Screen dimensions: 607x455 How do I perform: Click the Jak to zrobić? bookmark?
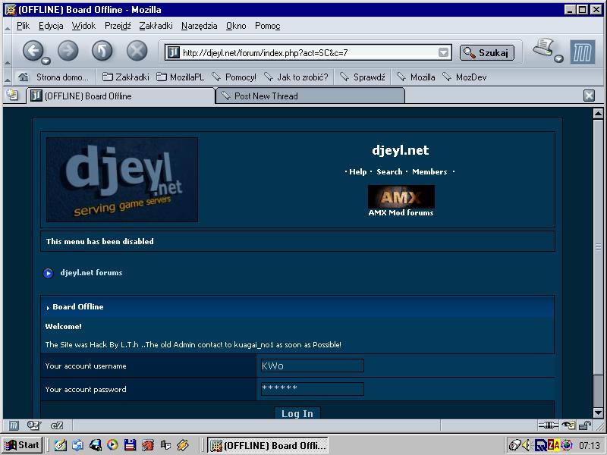click(x=296, y=77)
